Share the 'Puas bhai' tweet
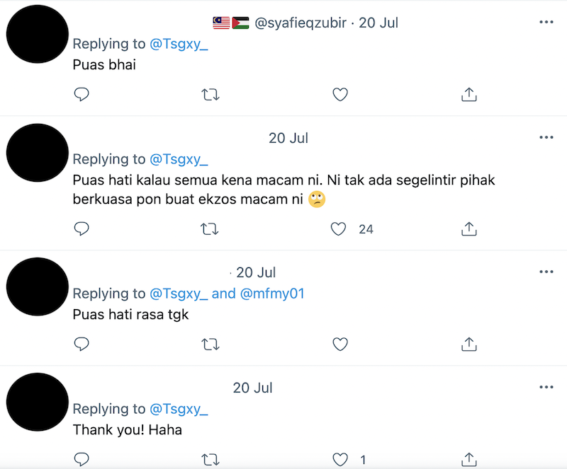The height and width of the screenshot is (469, 567). 468,94
